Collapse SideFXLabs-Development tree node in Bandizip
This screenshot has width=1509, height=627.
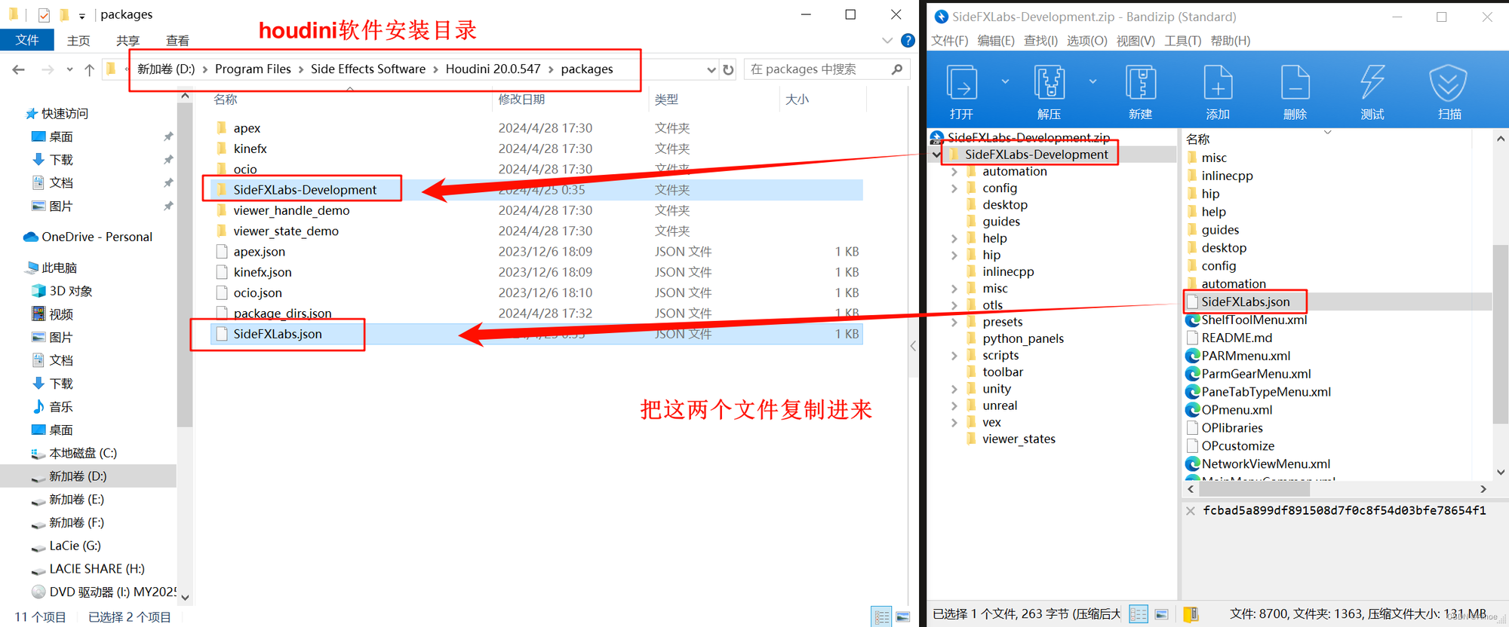(x=936, y=154)
